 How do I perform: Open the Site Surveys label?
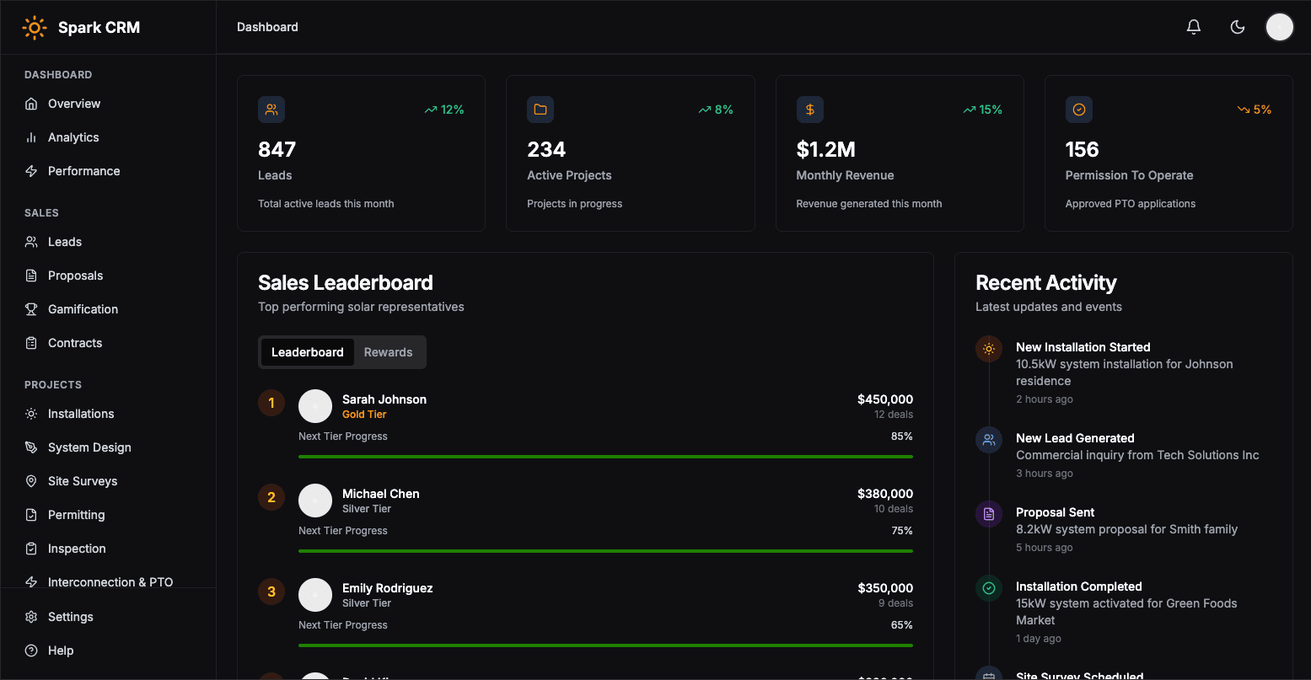pos(83,481)
